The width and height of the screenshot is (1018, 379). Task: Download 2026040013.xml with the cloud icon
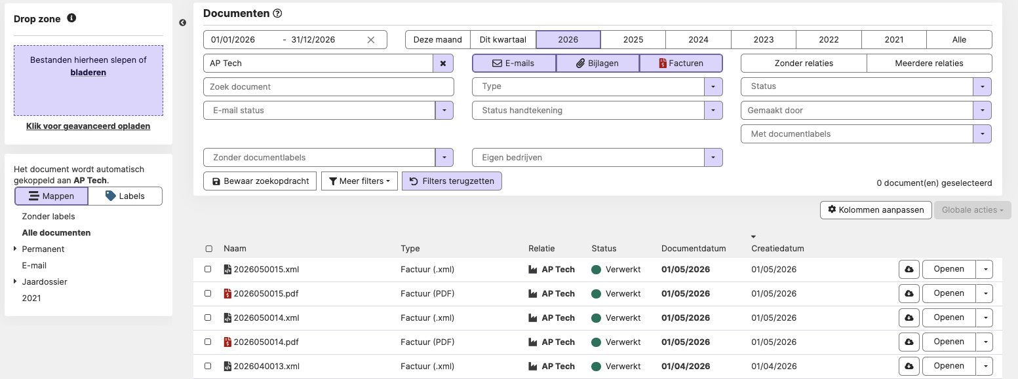click(x=909, y=367)
